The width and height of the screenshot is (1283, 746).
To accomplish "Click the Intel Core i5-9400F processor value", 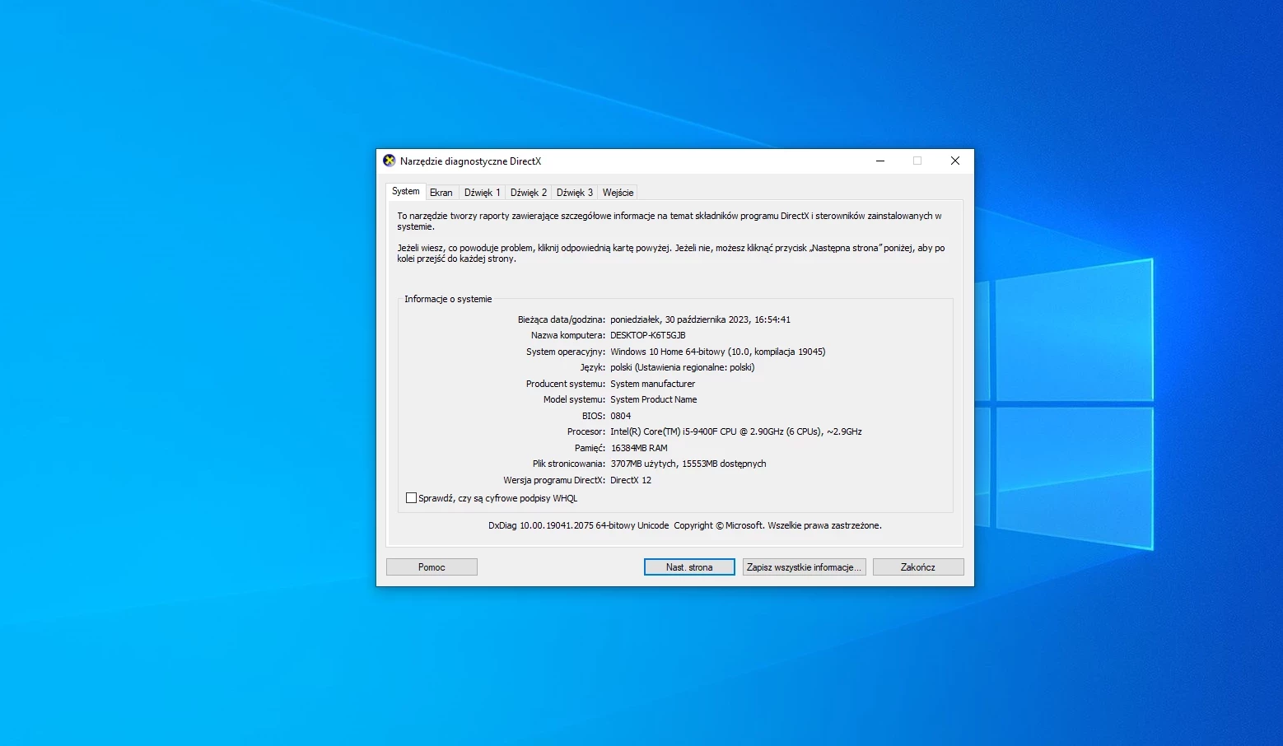I will click(736, 431).
